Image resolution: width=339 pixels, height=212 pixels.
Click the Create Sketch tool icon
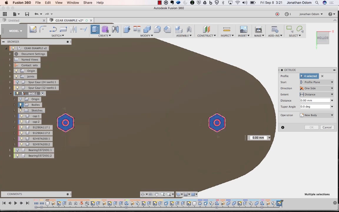coord(33,29)
